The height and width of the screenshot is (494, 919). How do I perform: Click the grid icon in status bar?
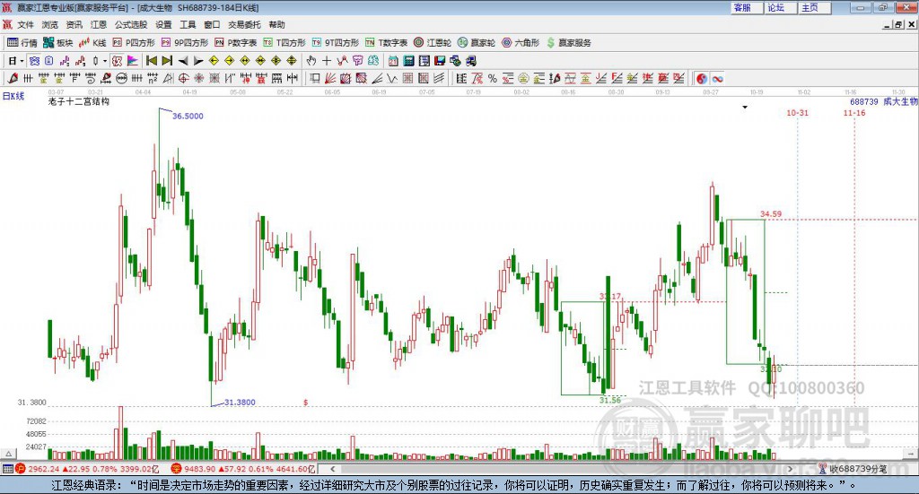click(x=7, y=469)
